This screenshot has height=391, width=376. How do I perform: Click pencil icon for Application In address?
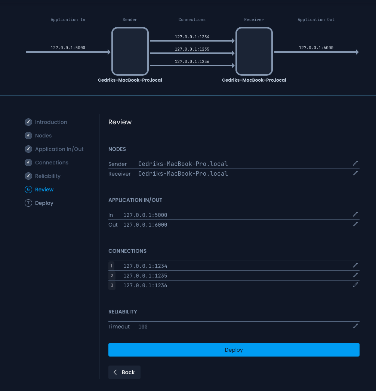[x=355, y=214]
